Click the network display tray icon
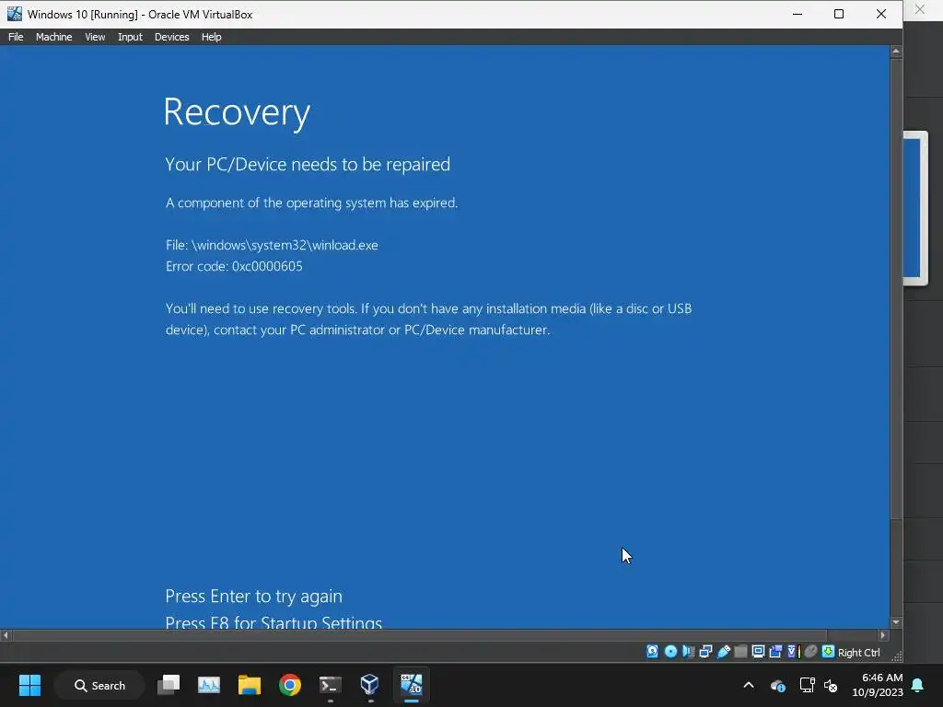The height and width of the screenshot is (707, 943). (x=807, y=685)
